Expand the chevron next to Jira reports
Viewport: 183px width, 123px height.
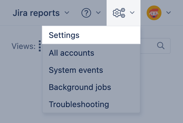[67, 13]
